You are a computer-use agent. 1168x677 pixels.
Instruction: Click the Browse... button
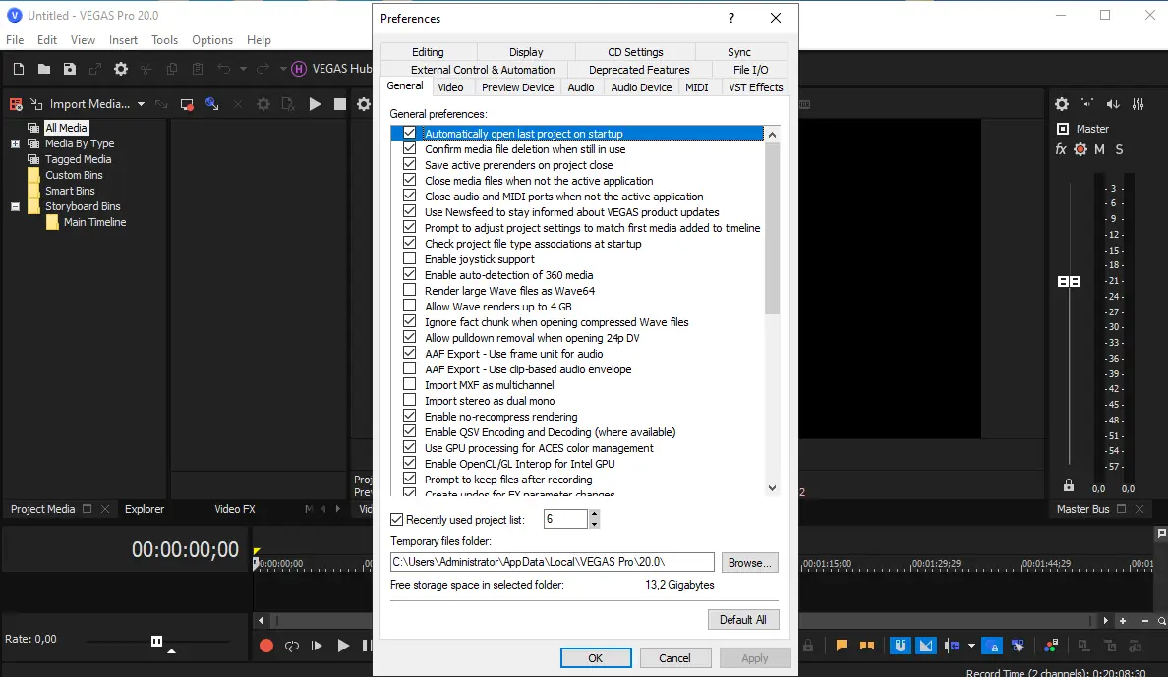pyautogui.click(x=749, y=562)
